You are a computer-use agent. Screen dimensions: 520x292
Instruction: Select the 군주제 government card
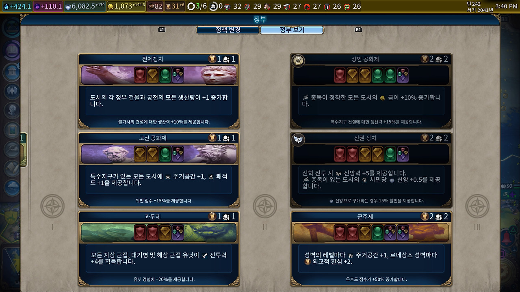point(371,249)
